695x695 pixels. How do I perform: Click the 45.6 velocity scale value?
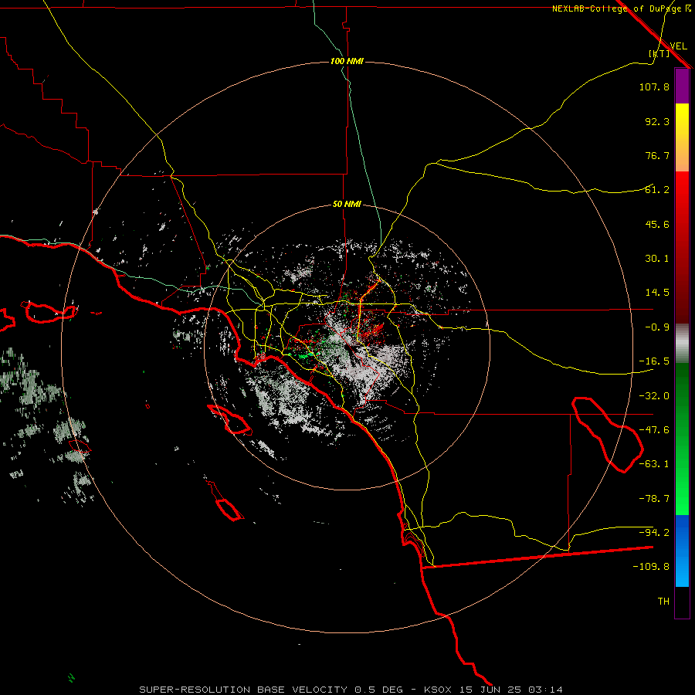coord(657,224)
